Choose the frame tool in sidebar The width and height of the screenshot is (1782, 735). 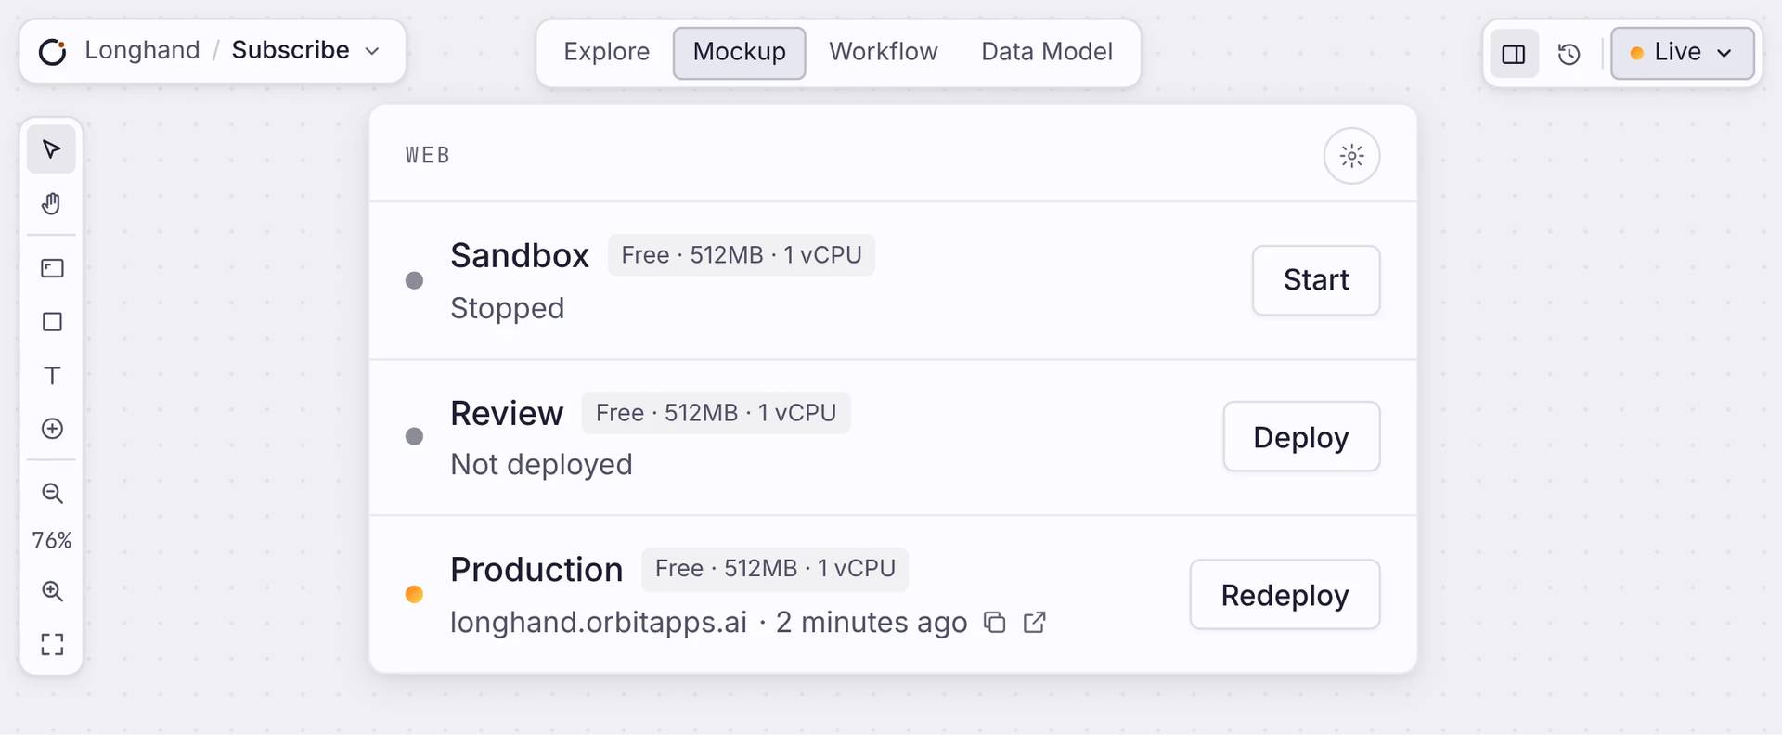coord(52,268)
